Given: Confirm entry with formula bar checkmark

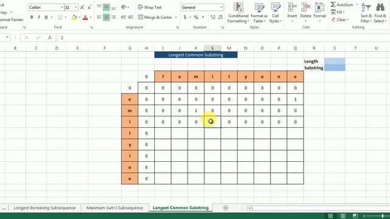Looking at the screenshot, I should [38, 38].
